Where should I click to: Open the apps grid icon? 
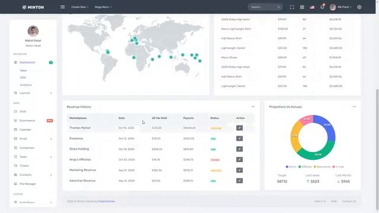pyautogui.click(x=302, y=7)
